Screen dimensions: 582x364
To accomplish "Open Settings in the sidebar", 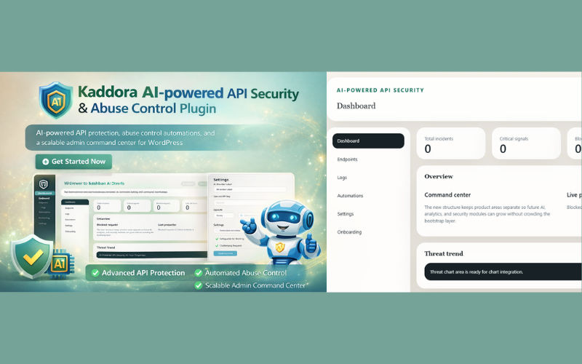I will pos(345,214).
